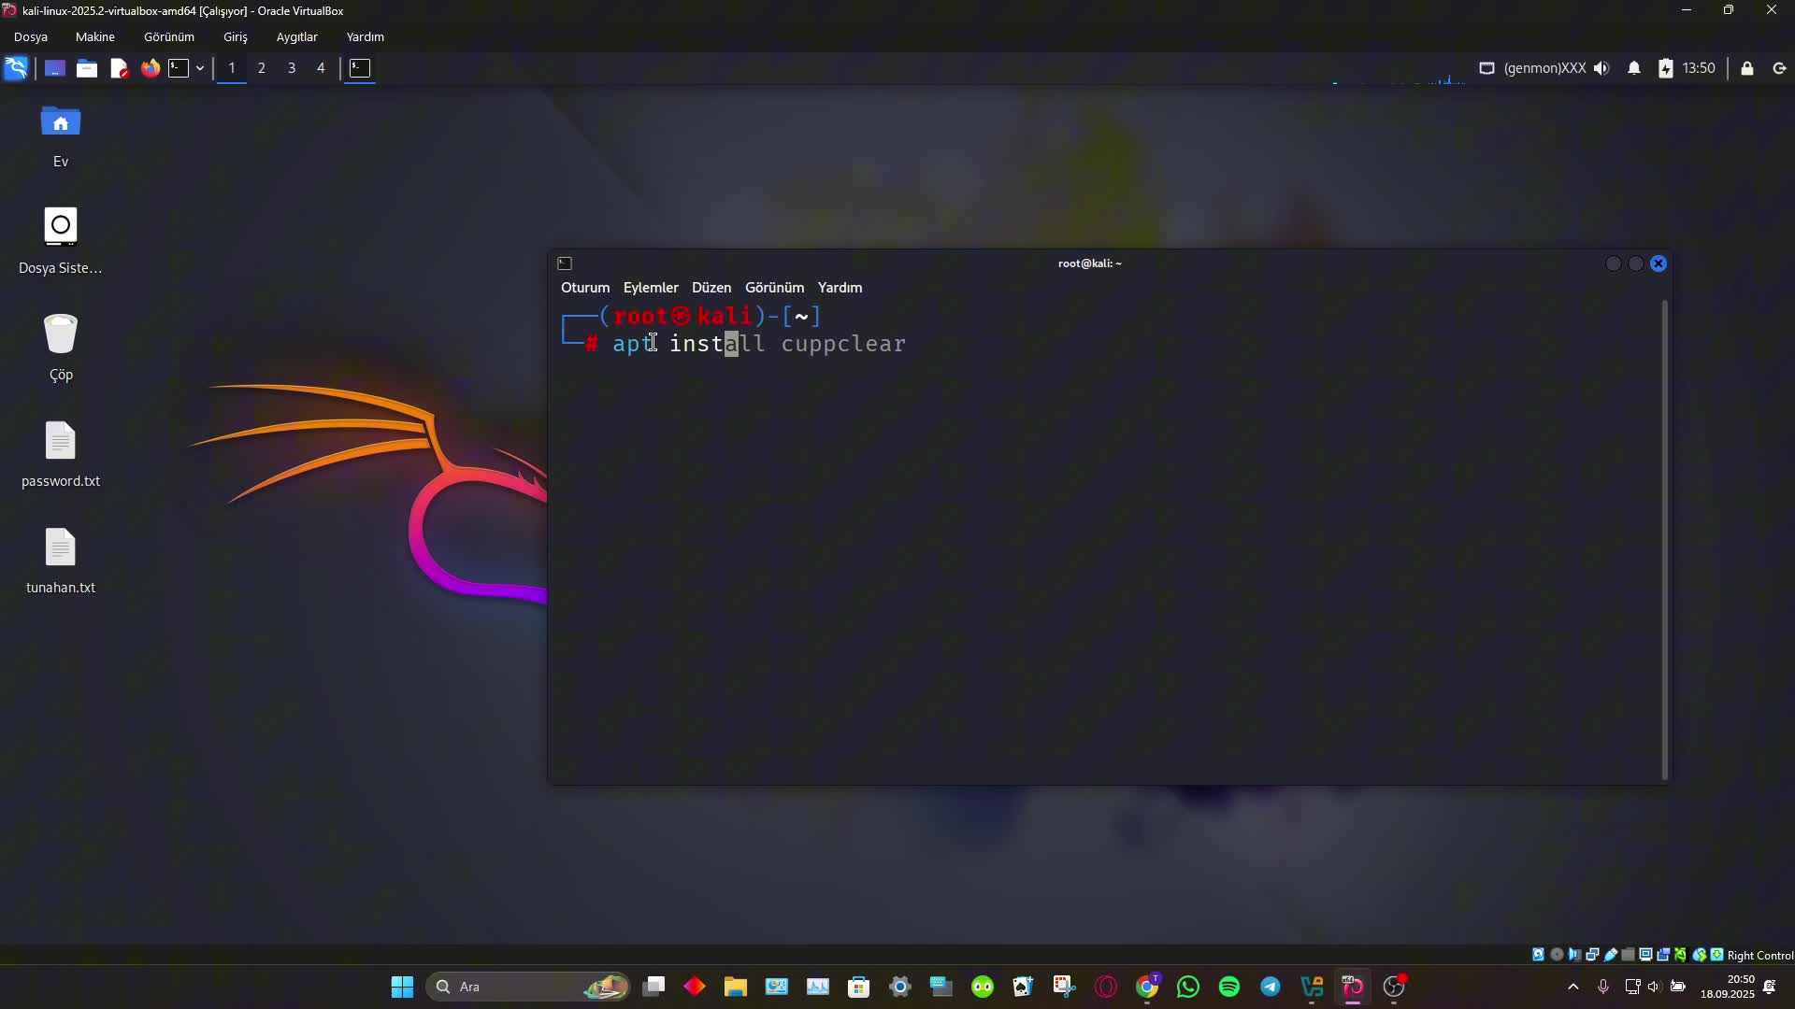This screenshot has width=1795, height=1009.
Task: Open the terminal Oturum menu
Action: click(585, 288)
